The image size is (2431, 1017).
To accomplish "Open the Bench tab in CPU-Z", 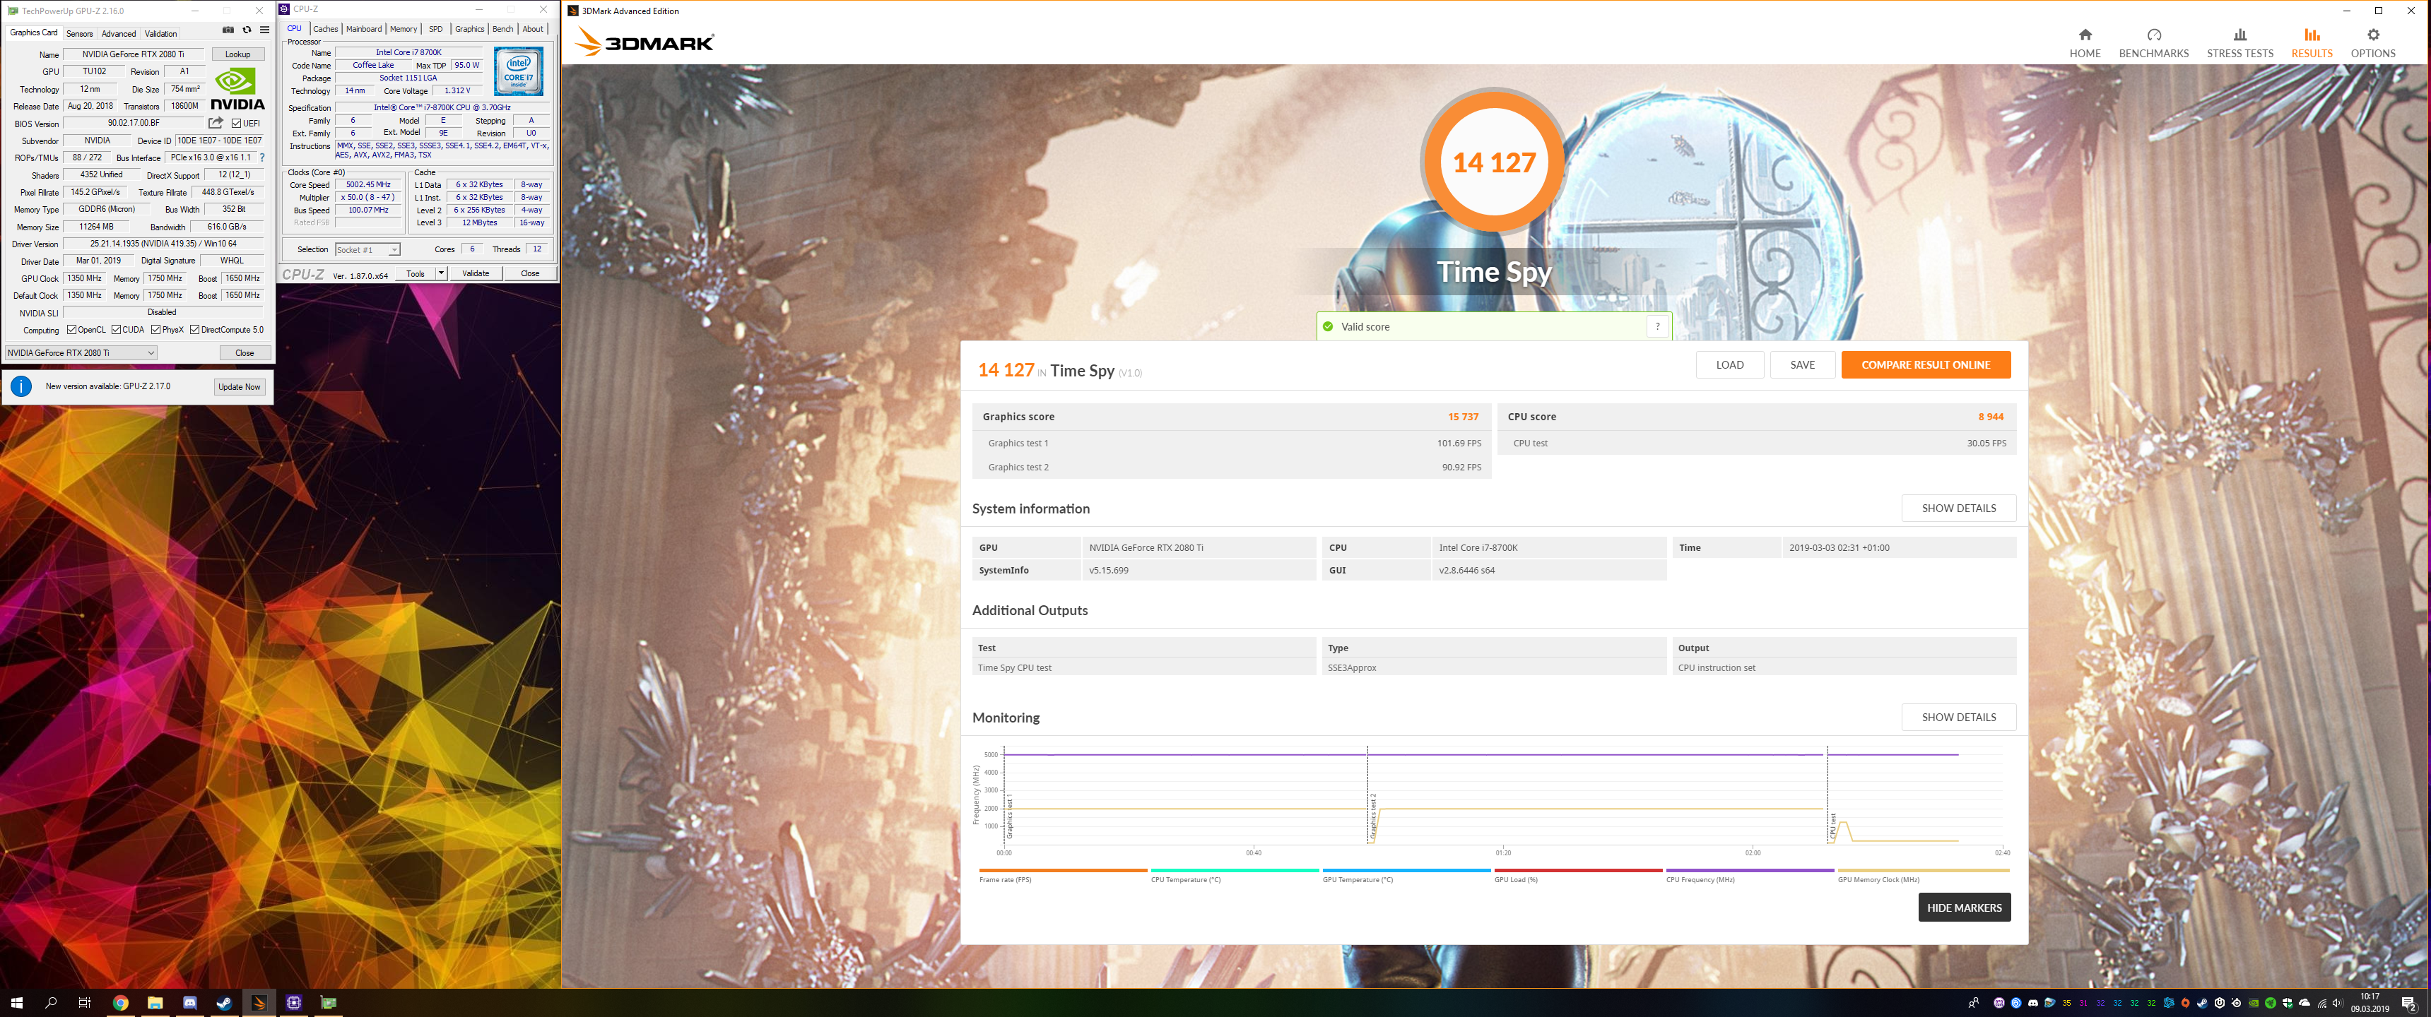I will (x=502, y=28).
